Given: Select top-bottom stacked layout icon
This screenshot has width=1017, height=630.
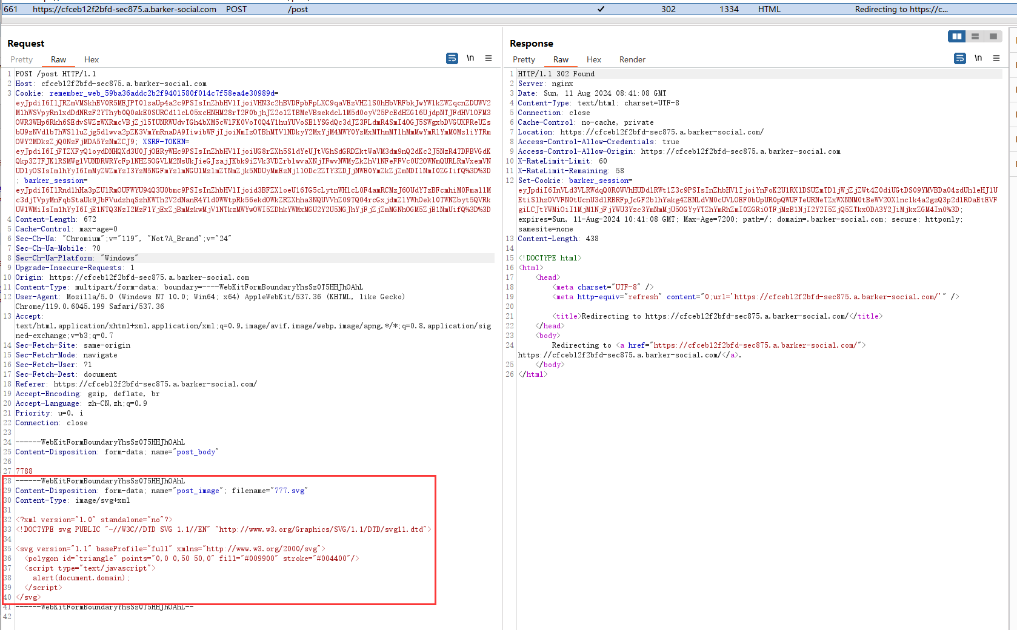Looking at the screenshot, I should click(975, 36).
